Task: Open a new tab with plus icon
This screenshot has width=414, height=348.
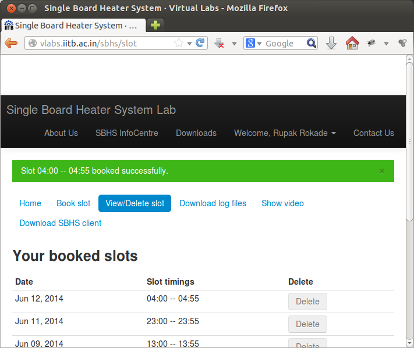Action: pos(155,26)
